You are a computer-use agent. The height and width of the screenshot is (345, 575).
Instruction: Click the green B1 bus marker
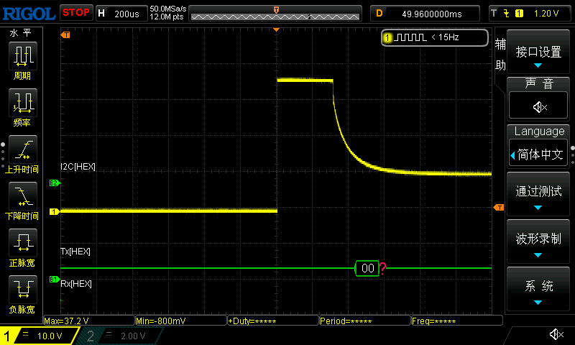click(55, 280)
